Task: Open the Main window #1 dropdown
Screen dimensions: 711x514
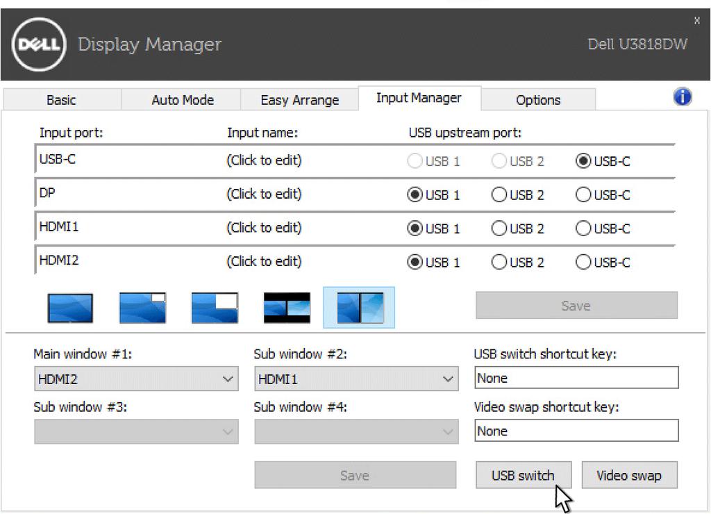Action: (x=136, y=379)
